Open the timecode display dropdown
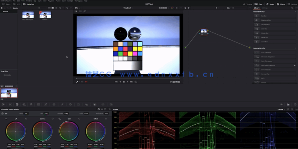This screenshot has width=298, height=149. (x=168, y=8)
